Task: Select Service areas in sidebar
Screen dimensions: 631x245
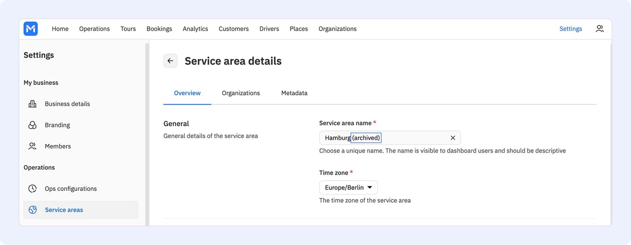Action: point(81,210)
